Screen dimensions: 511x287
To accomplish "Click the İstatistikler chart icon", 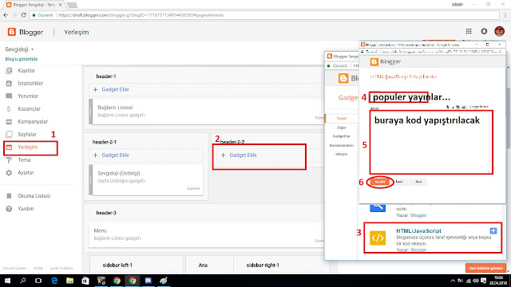I will point(9,83).
